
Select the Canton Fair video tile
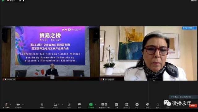(x=50, y=53)
